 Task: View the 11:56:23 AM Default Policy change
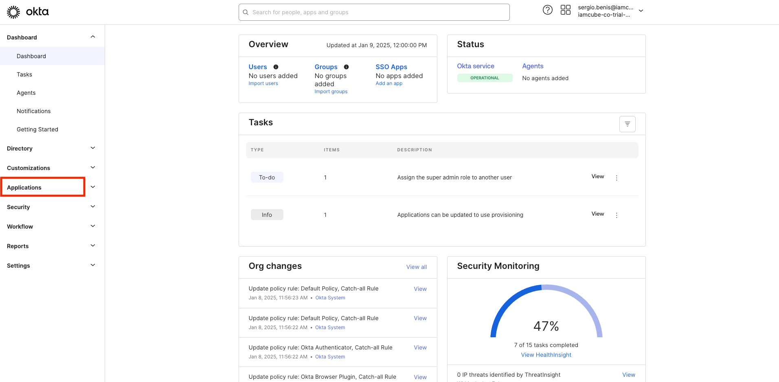[420, 289]
